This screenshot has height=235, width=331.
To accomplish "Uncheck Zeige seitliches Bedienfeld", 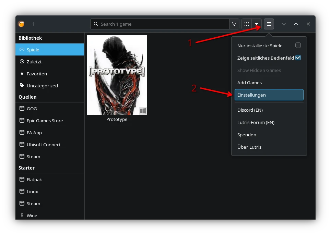I will 298,58.
